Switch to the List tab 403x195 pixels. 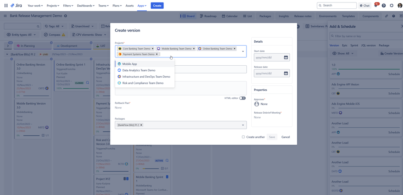click(247, 16)
